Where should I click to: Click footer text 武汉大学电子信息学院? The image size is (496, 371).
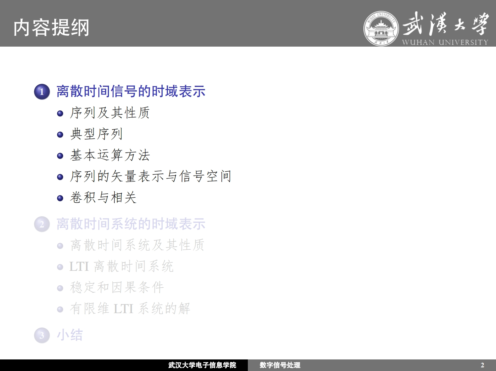pyautogui.click(x=202, y=365)
